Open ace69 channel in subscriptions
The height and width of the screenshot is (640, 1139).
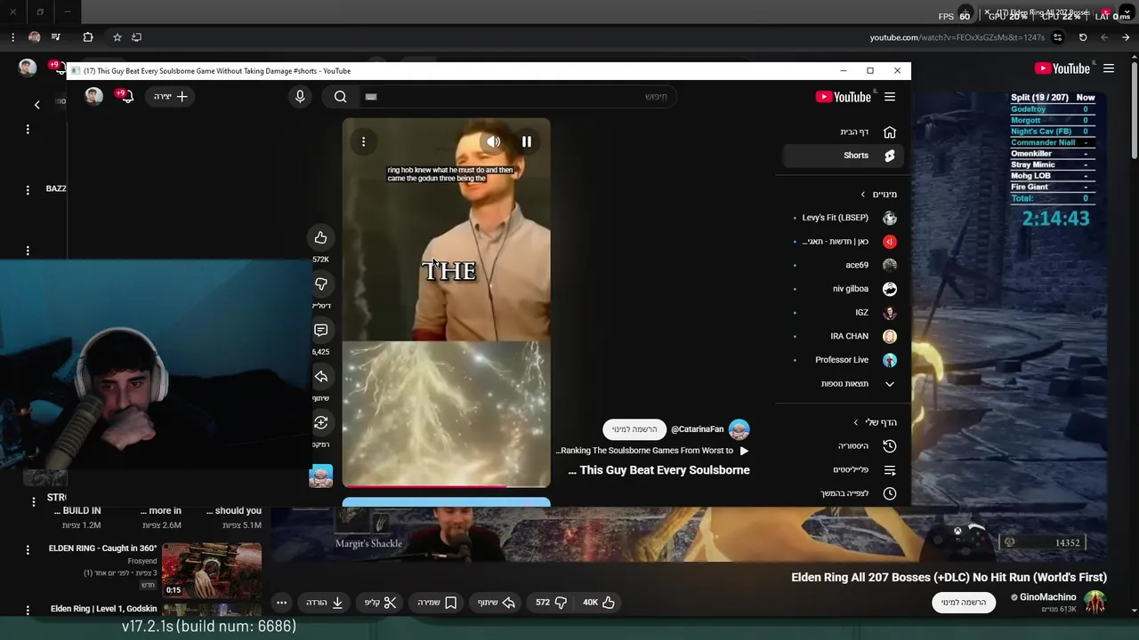pyautogui.click(x=843, y=265)
